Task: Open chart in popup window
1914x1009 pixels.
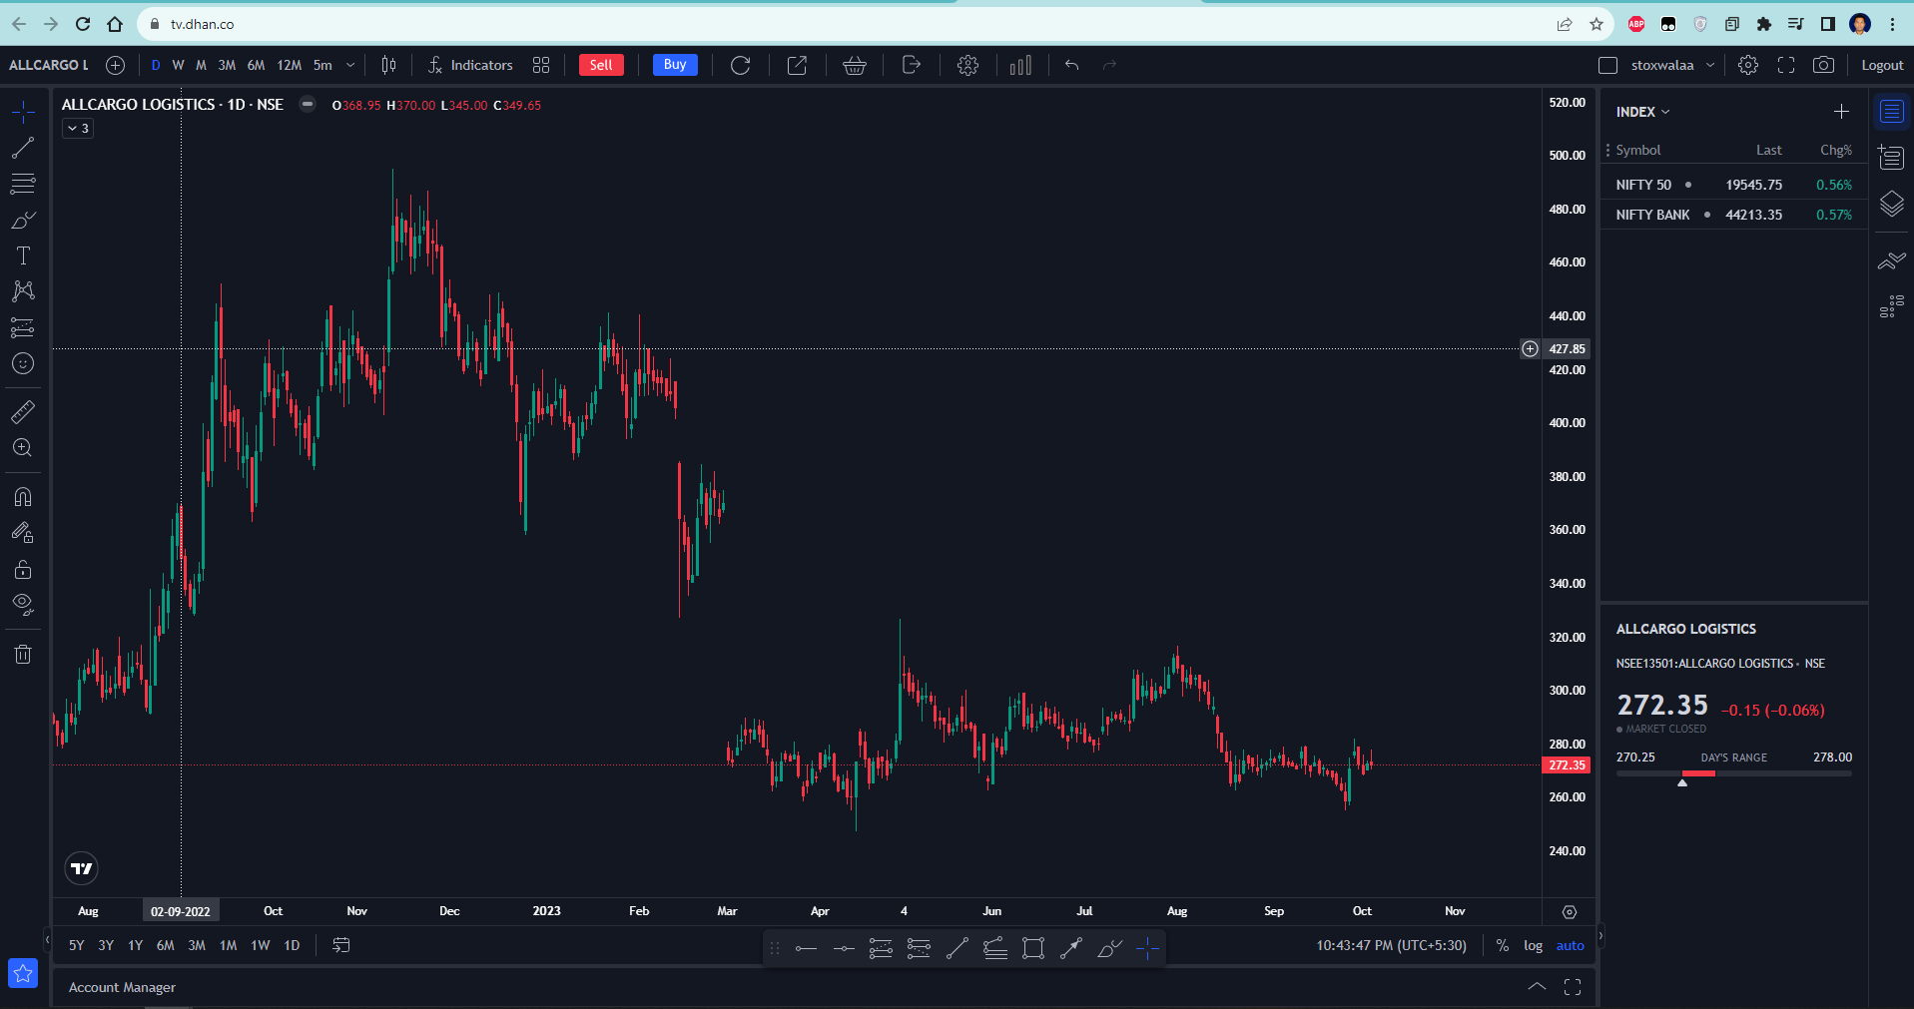Action: (x=797, y=65)
